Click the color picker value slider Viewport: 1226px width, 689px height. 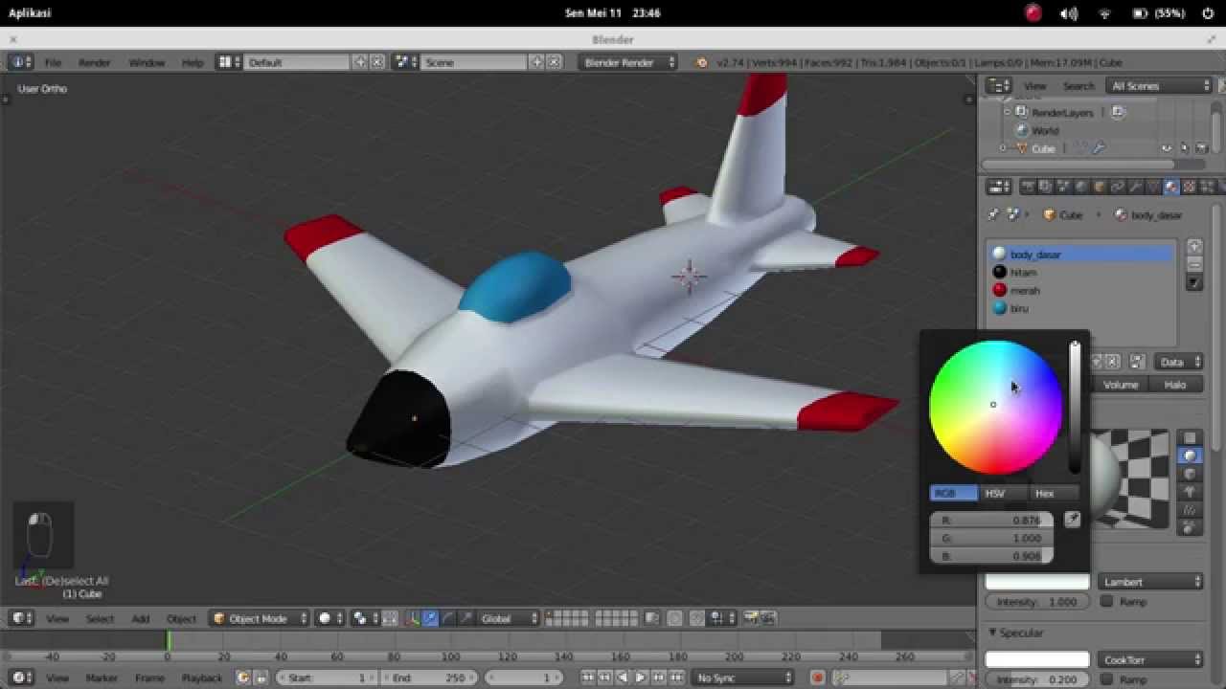(1075, 407)
